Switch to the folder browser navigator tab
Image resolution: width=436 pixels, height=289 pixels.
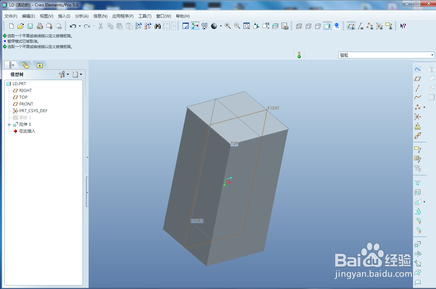[26, 65]
